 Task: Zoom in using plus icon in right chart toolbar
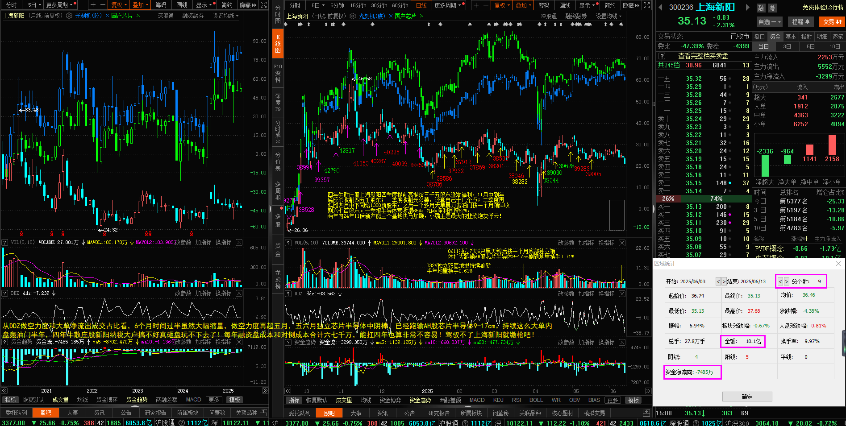click(x=476, y=5)
